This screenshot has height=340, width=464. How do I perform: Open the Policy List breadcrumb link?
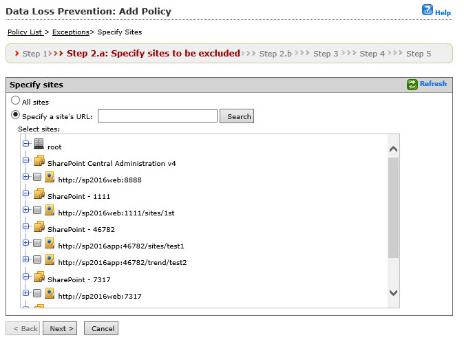pos(25,32)
